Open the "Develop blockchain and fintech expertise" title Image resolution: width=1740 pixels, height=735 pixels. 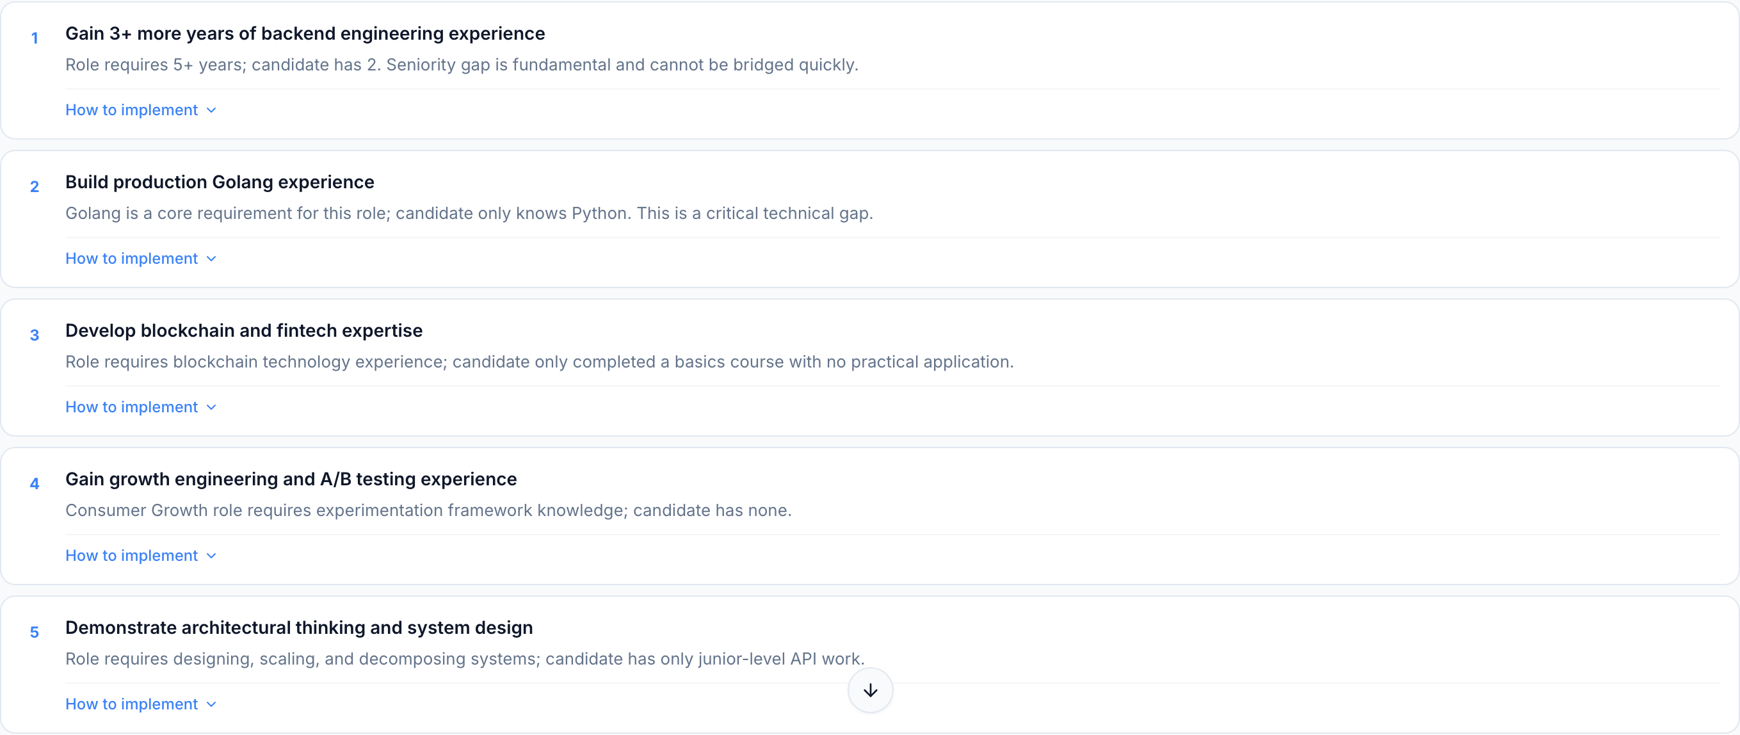(x=244, y=331)
